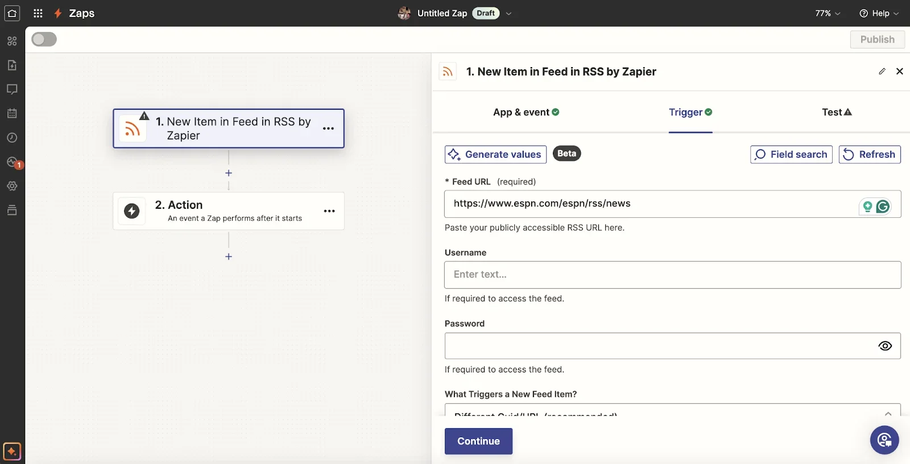Open the apps grid menu
Viewport: 910px width, 464px height.
click(x=38, y=13)
